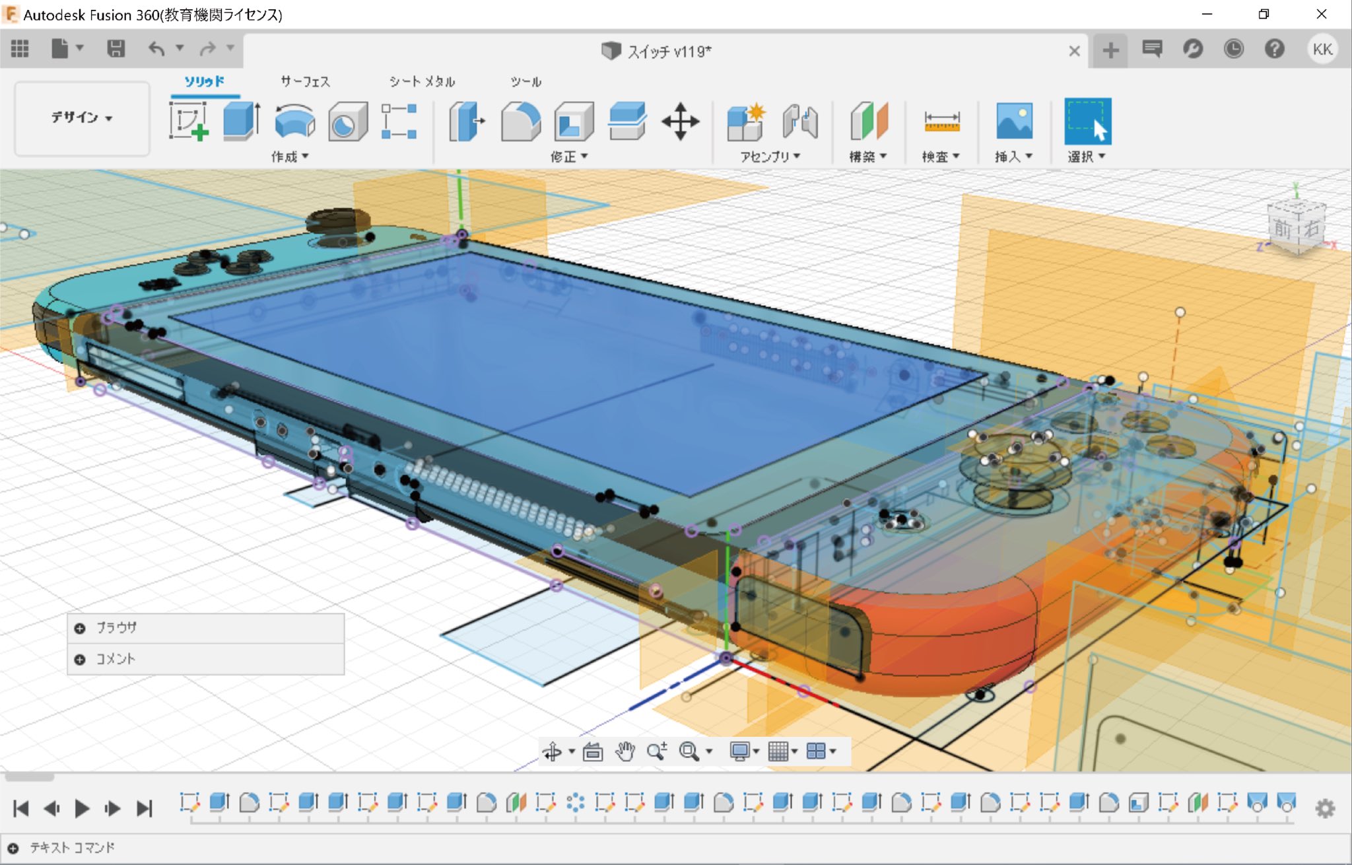Image resolution: width=1352 pixels, height=865 pixels.
Task: Expand the コメント panel
Action: point(80,659)
